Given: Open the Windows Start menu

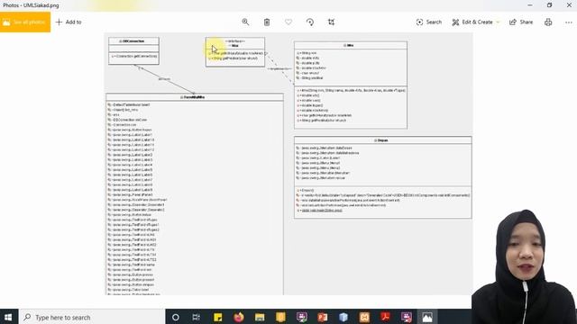Looking at the screenshot, I should pyautogui.click(x=8, y=317).
